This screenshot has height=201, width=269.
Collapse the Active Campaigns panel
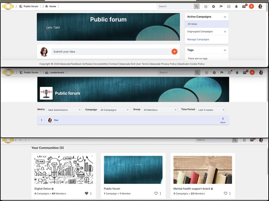(x=225, y=17)
